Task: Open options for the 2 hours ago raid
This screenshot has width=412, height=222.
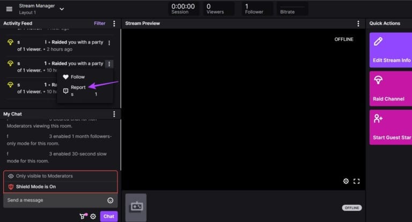Action: (x=109, y=42)
